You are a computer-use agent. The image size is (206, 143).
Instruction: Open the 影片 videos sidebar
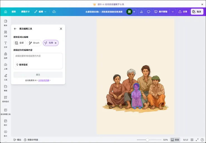coord(6,134)
